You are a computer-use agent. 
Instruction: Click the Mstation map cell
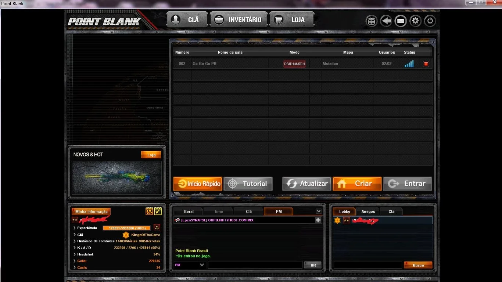coord(330,64)
